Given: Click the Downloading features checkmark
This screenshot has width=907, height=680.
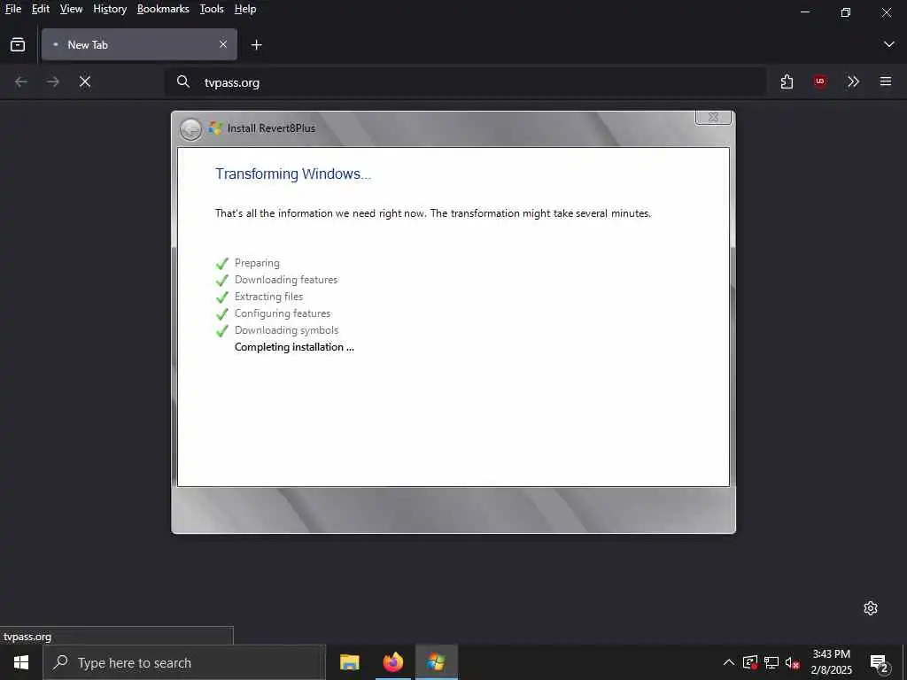Looking at the screenshot, I should (x=222, y=281).
